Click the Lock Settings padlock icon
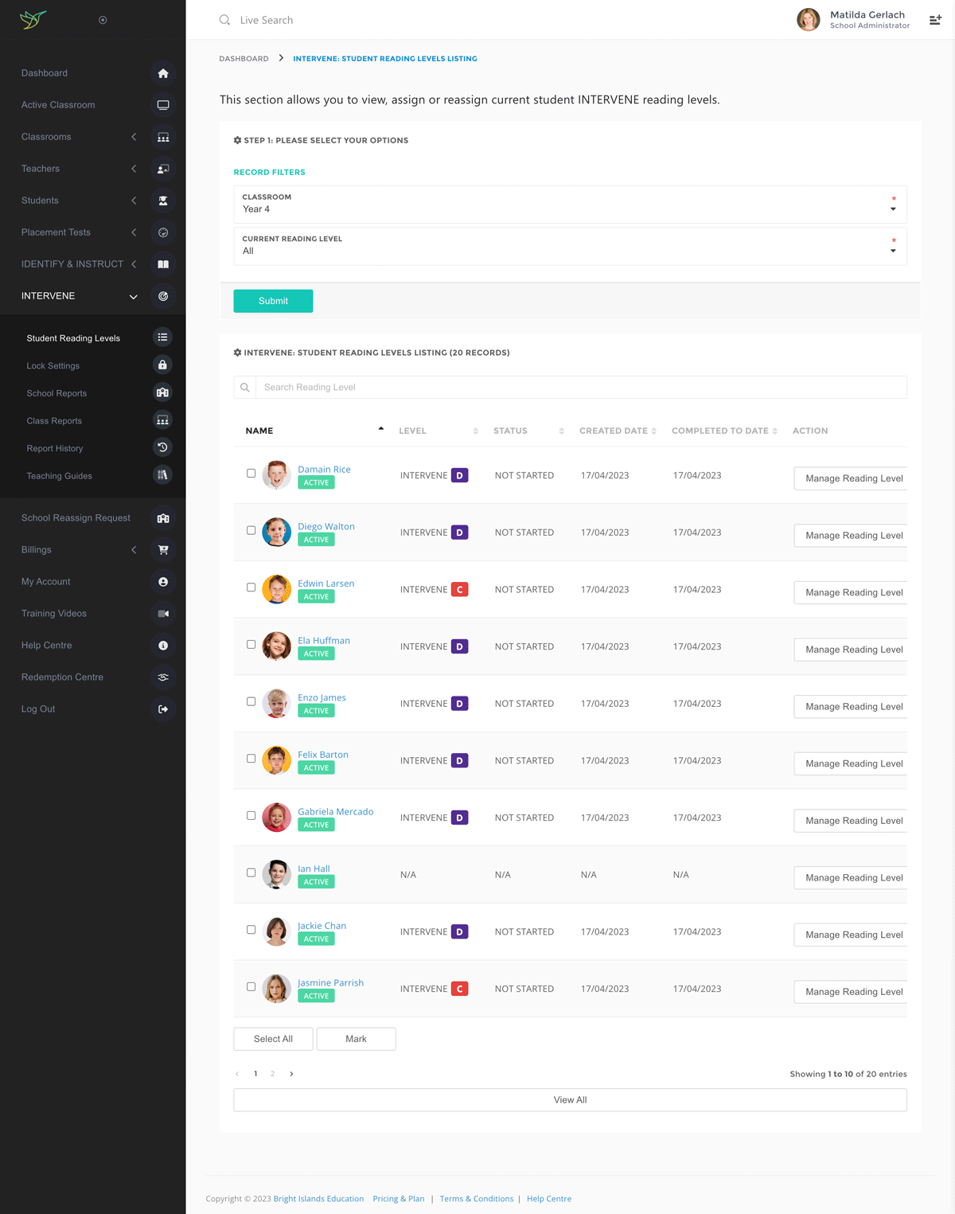Screen dimensions: 955x1214 point(162,365)
